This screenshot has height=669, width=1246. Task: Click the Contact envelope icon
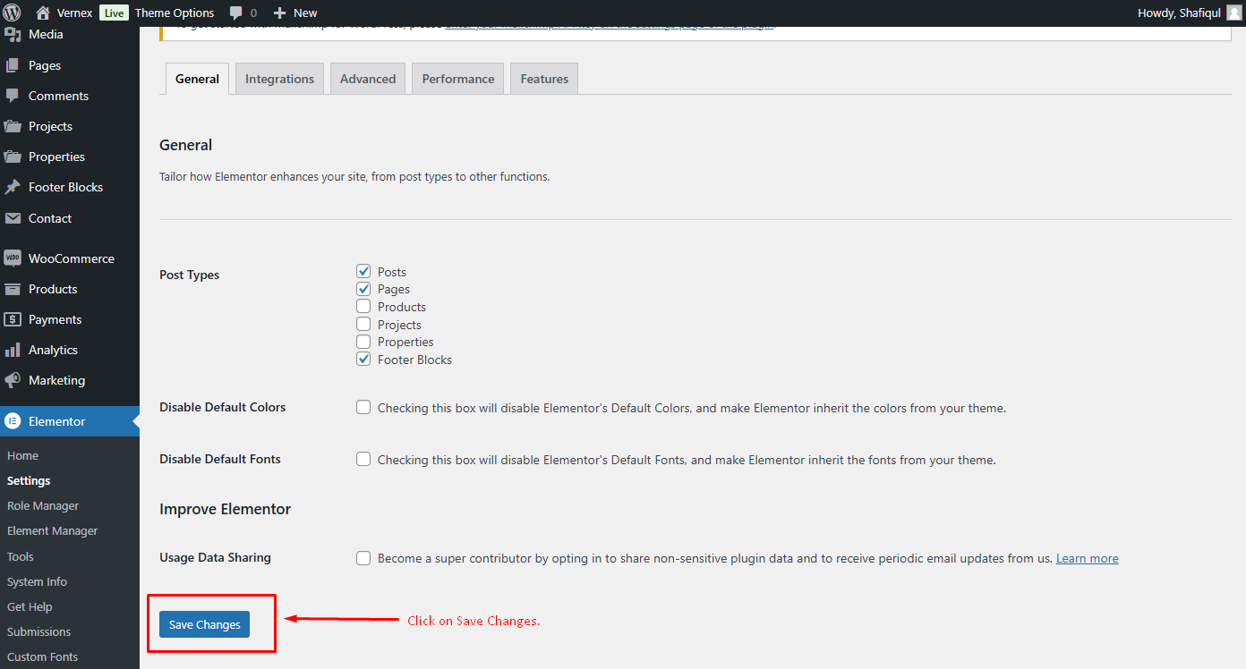13,218
